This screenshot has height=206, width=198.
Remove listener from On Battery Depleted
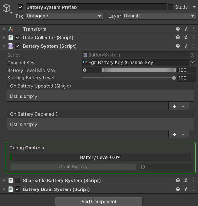[183, 134]
